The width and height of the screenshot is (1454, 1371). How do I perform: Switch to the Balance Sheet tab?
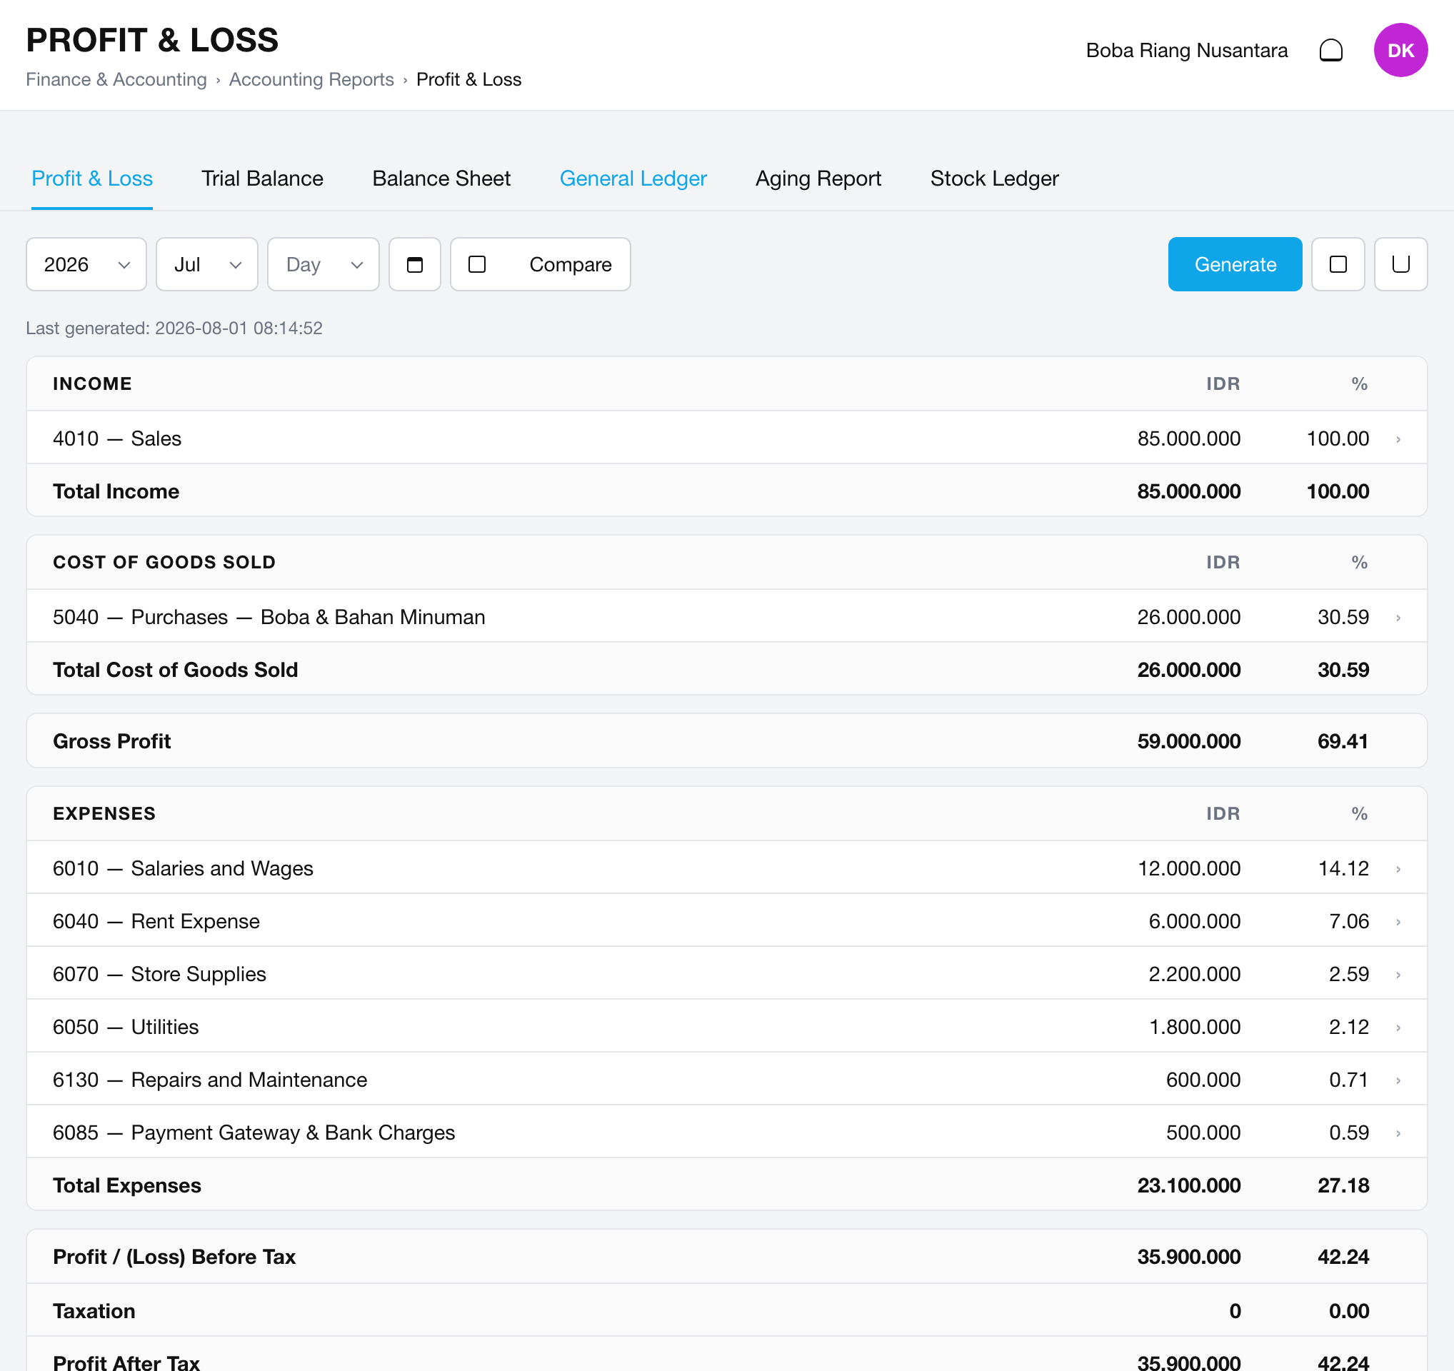pyautogui.click(x=441, y=179)
